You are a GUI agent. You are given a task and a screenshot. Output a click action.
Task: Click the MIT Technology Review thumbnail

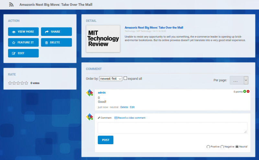pos(103,39)
